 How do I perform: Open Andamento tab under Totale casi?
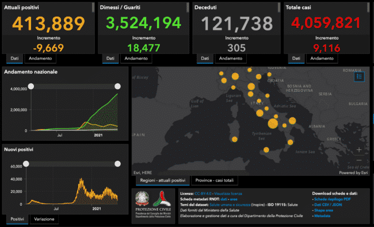coord(322,59)
